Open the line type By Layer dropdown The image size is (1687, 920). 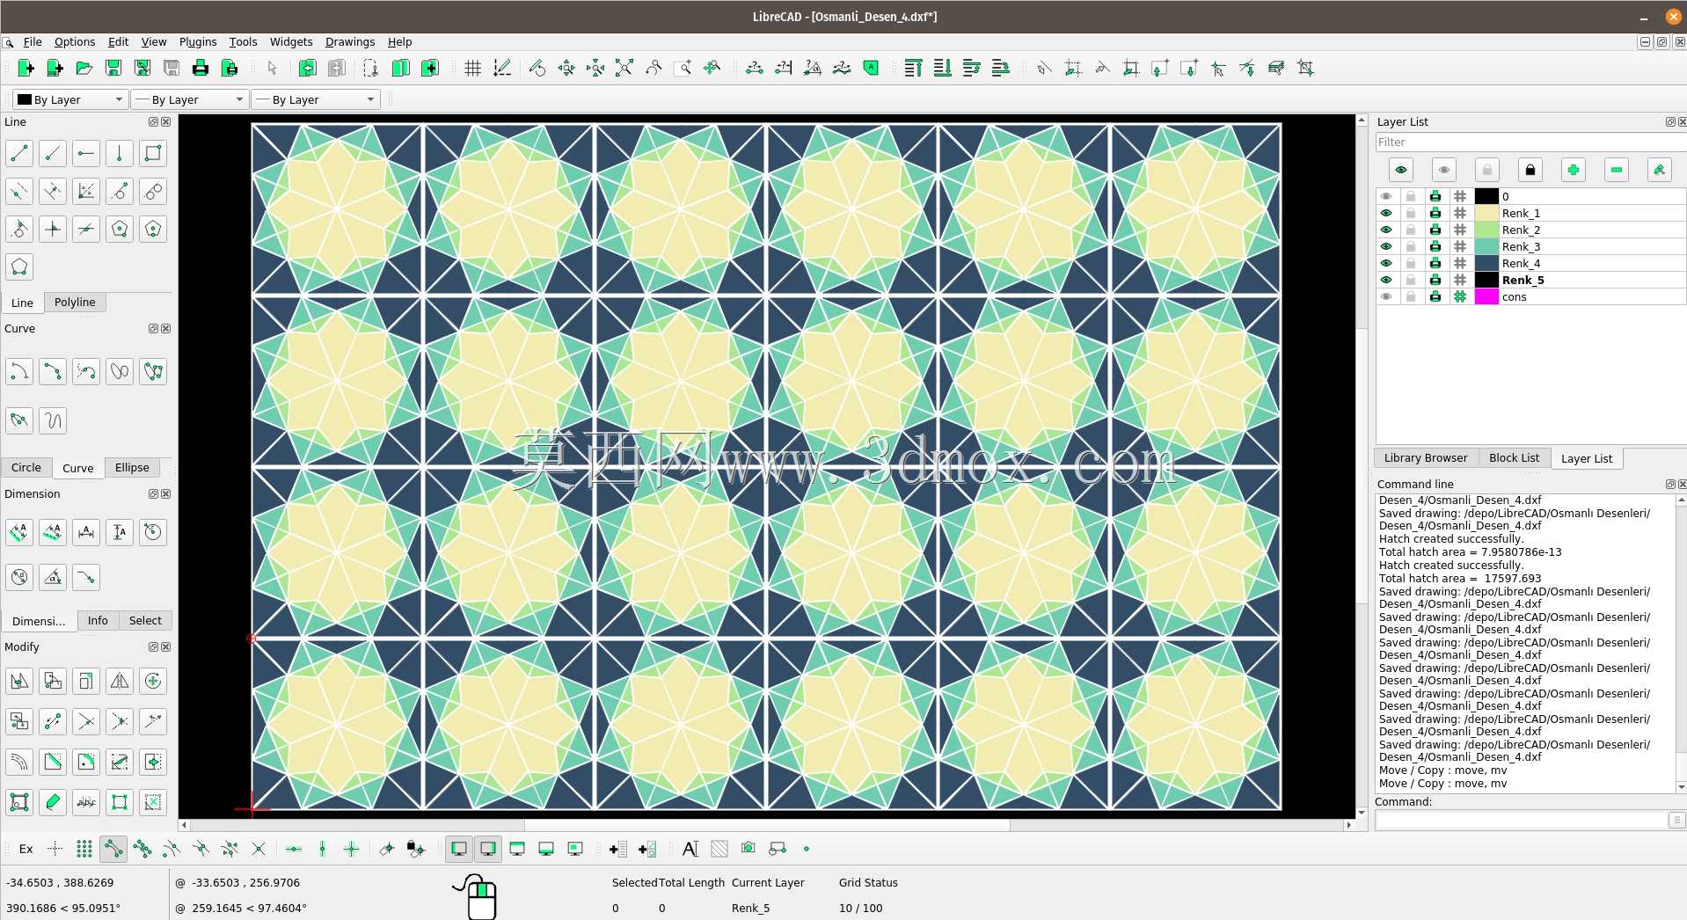coord(316,99)
